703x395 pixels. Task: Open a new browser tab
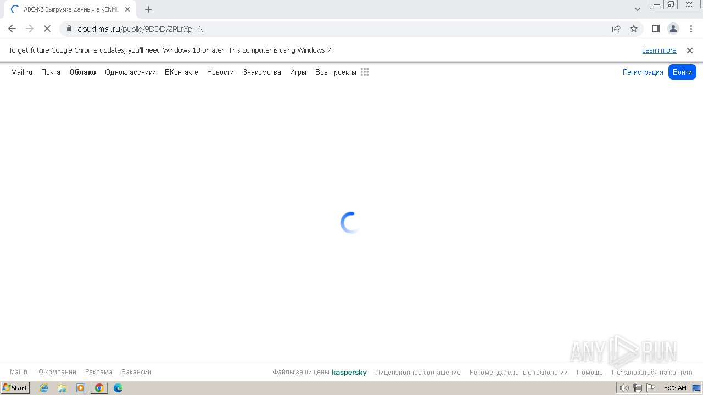coord(148,9)
